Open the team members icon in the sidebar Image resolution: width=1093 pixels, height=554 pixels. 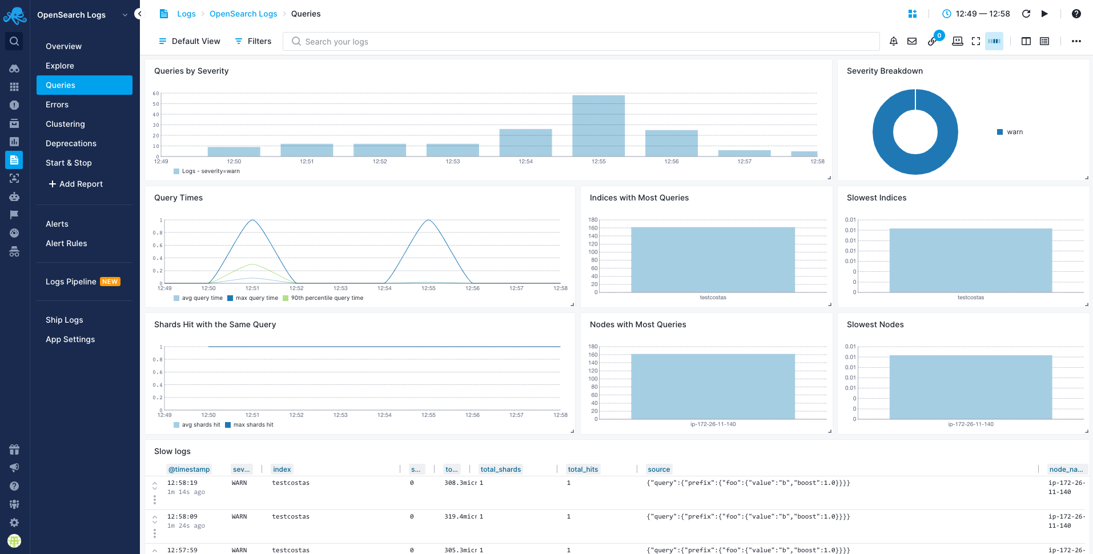pos(14,504)
